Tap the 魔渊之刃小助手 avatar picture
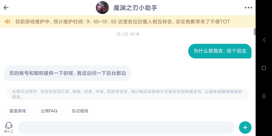This screenshot has height=136, width=272. click(102, 8)
